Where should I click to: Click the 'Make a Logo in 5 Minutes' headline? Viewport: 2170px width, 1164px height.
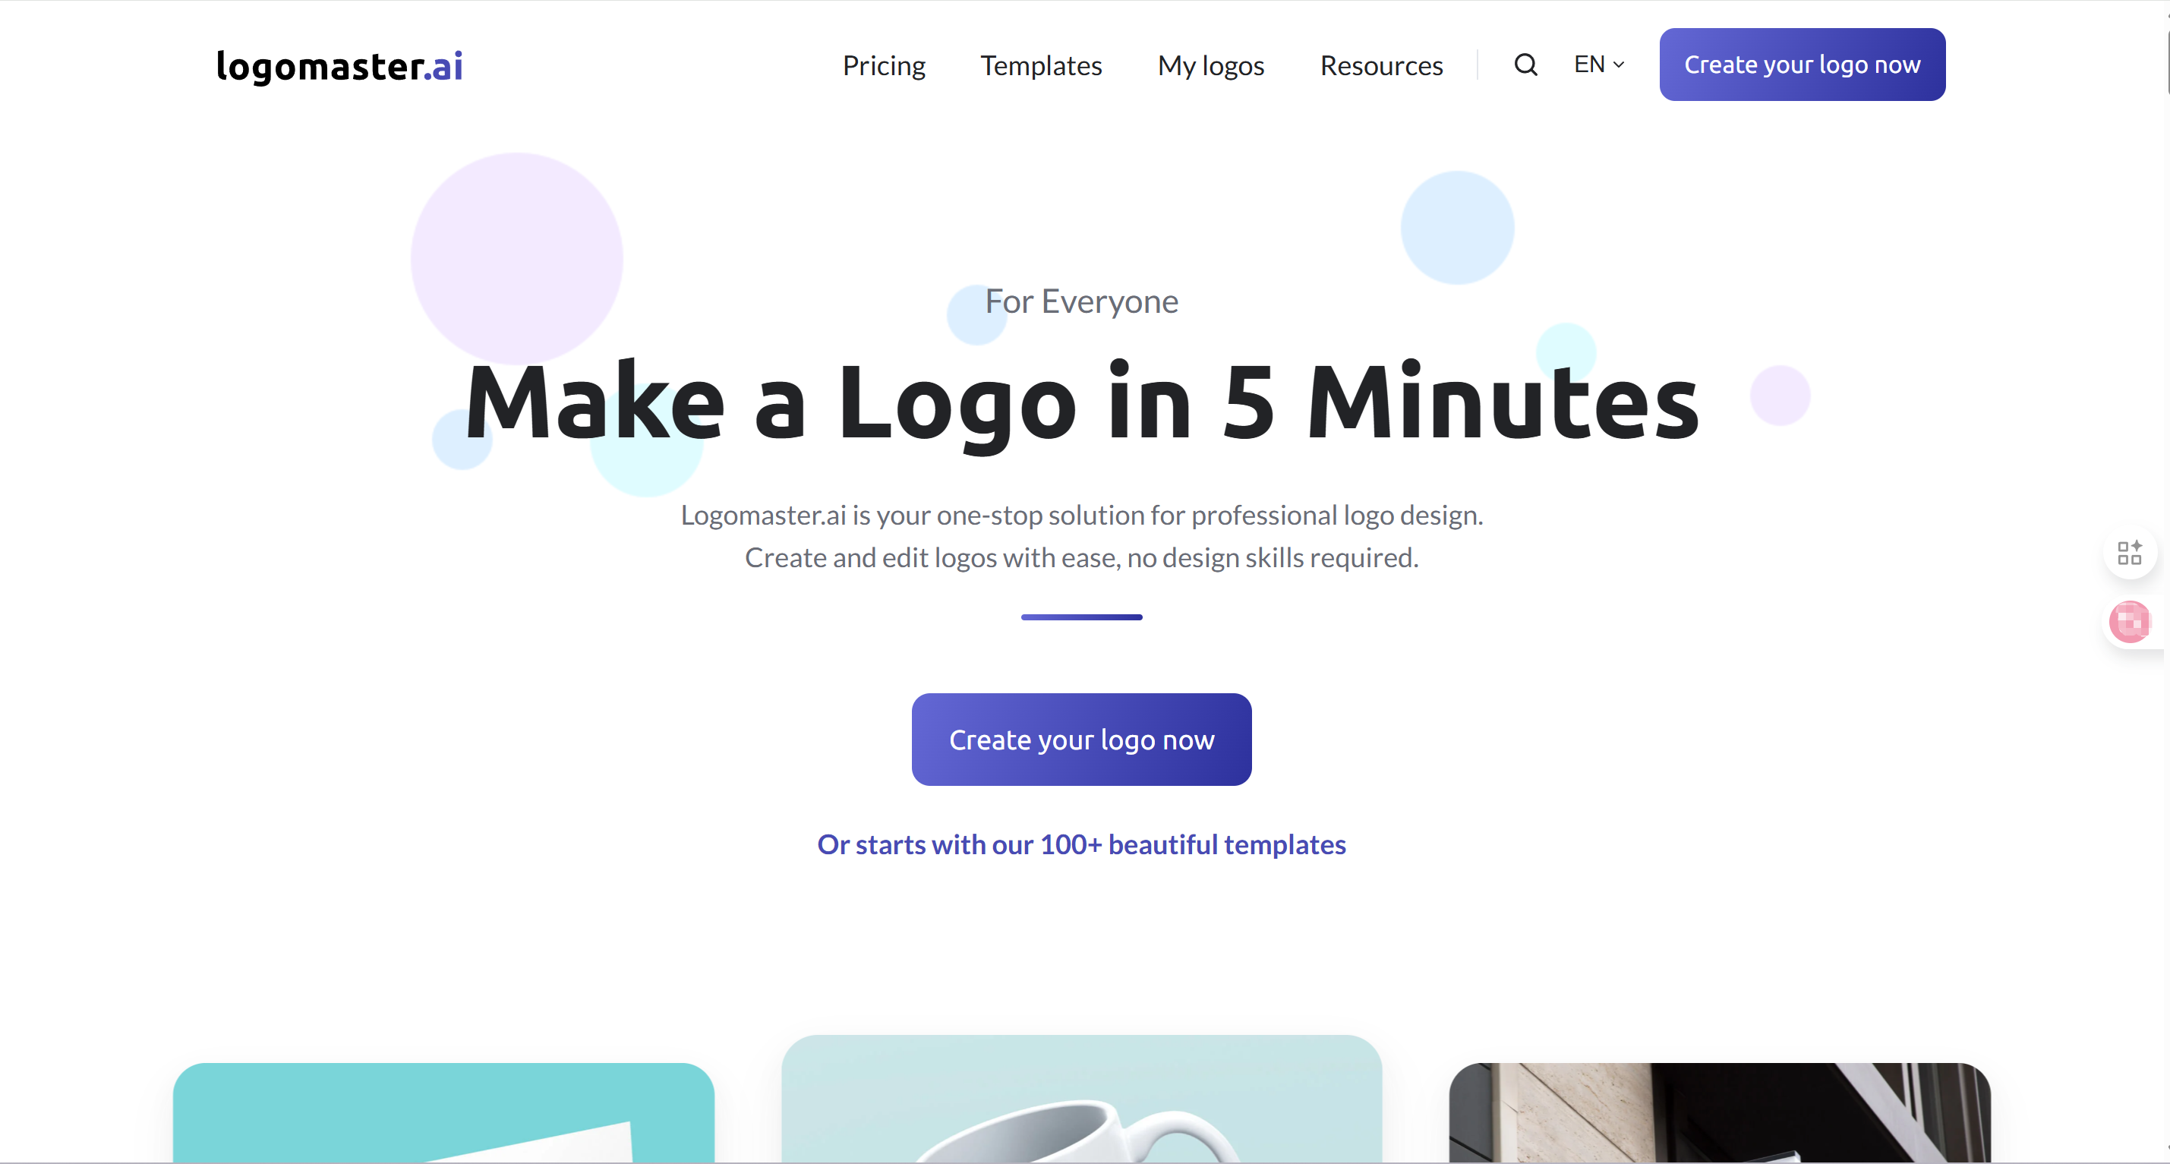pyautogui.click(x=1082, y=402)
